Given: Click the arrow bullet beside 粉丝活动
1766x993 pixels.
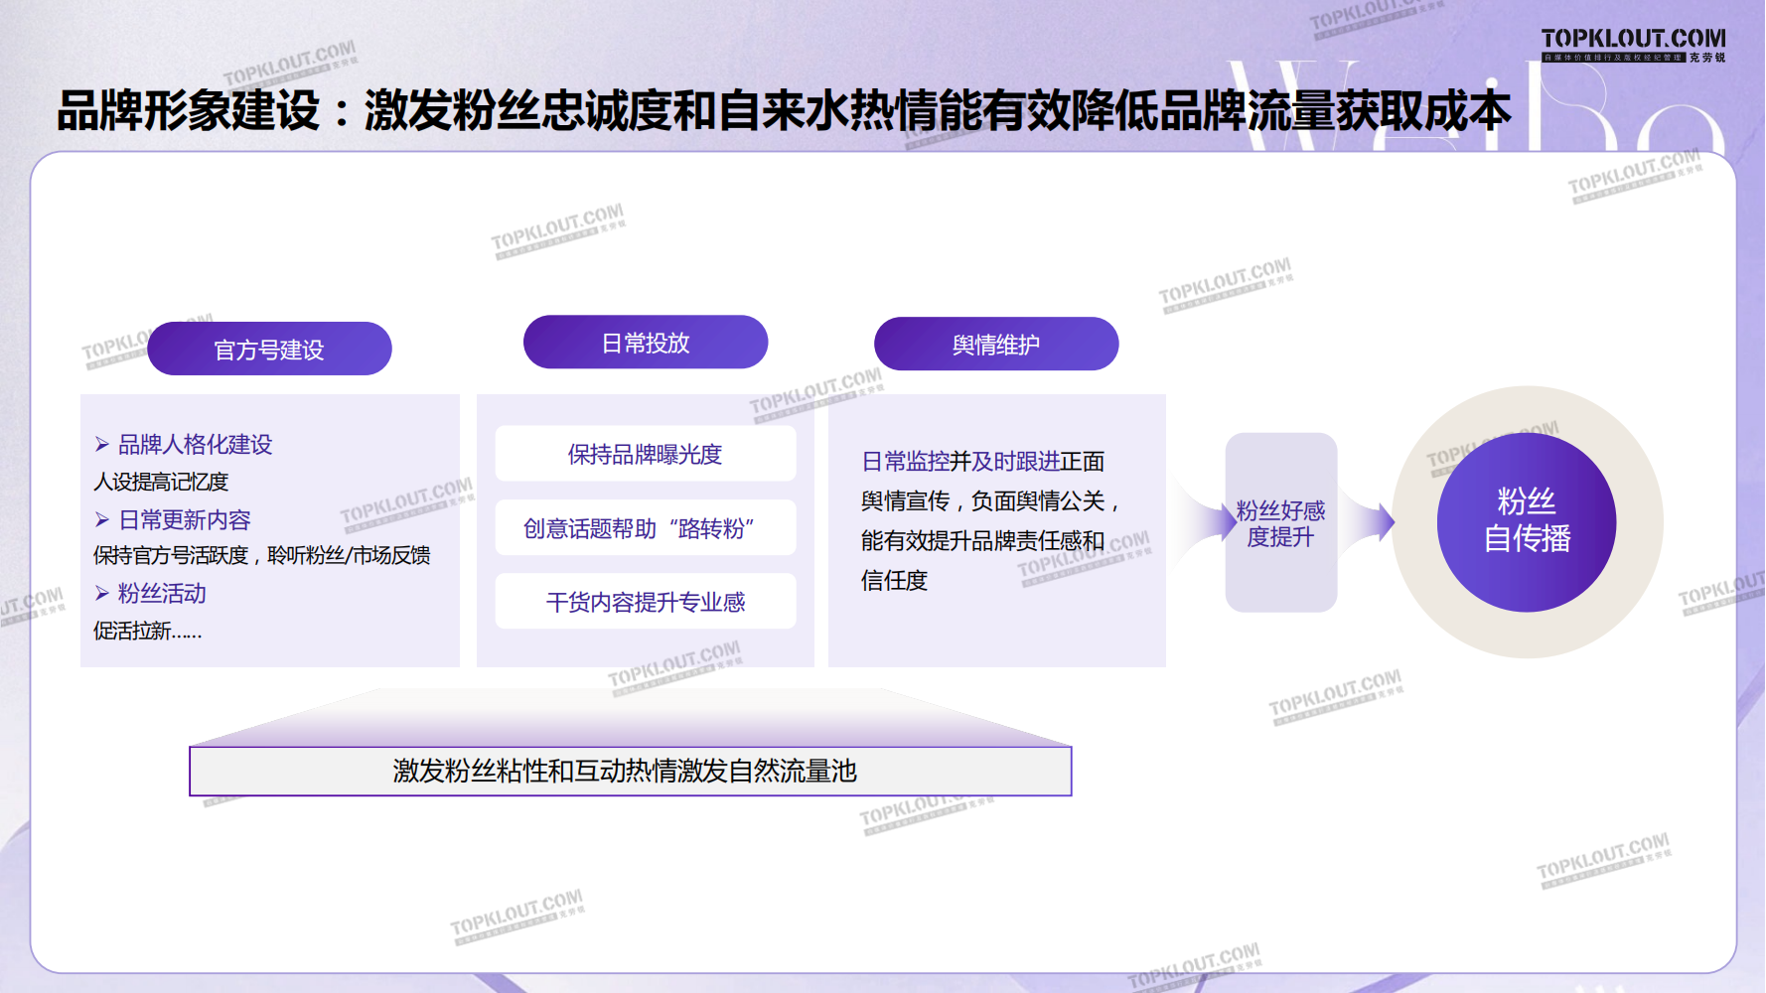Looking at the screenshot, I should pos(102,594).
